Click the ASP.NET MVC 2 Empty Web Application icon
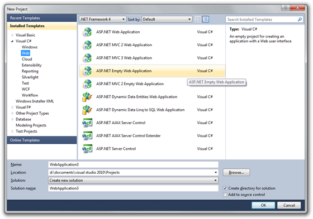The height and width of the screenshot is (219, 313). (87, 84)
